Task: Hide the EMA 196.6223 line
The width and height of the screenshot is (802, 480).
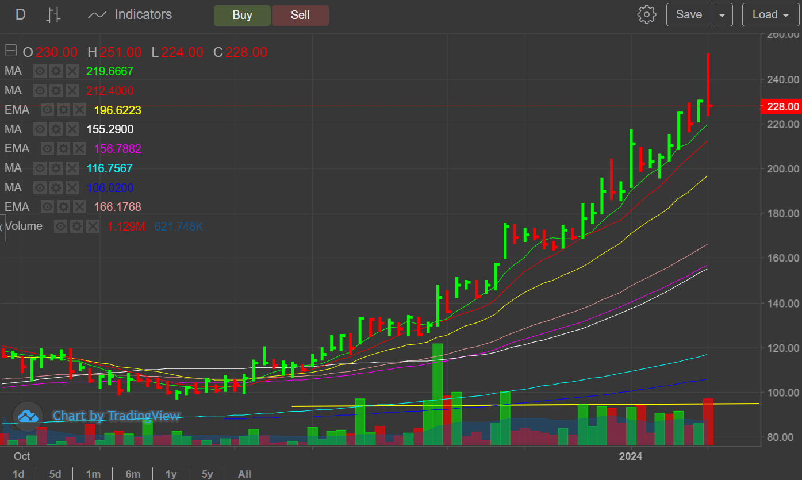Action: [47, 110]
